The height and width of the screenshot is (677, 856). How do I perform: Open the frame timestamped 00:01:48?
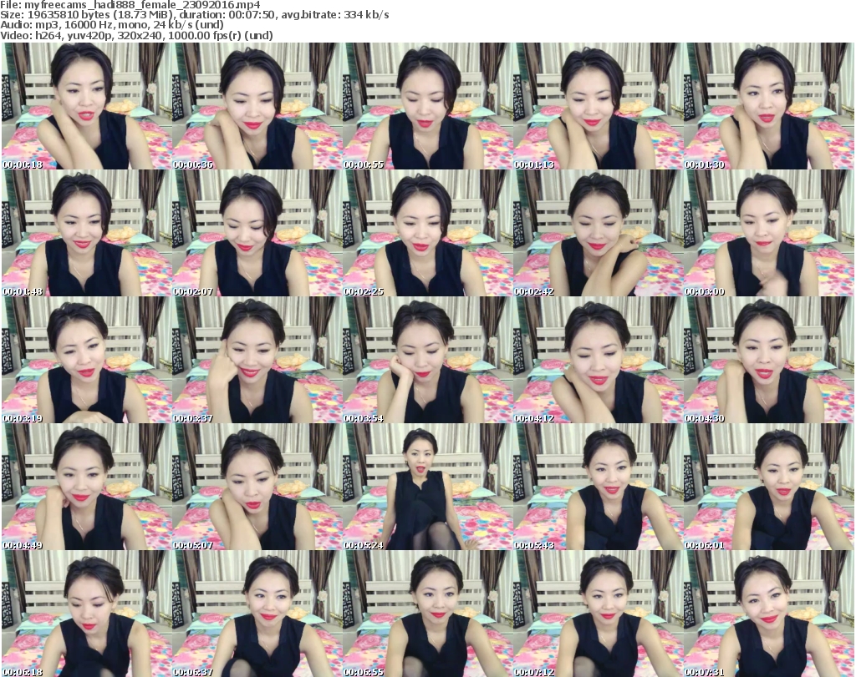point(87,233)
